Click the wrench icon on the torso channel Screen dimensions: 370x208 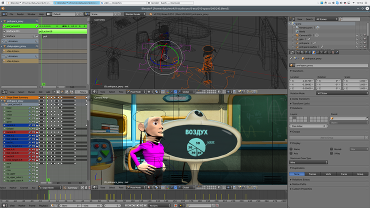29,111
